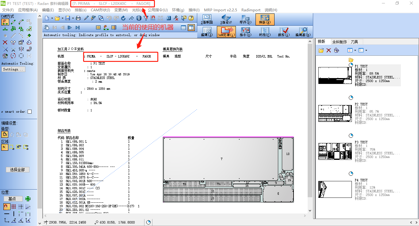Switch to the 余料制作 tab
The image size is (419, 226).
tap(340, 42)
